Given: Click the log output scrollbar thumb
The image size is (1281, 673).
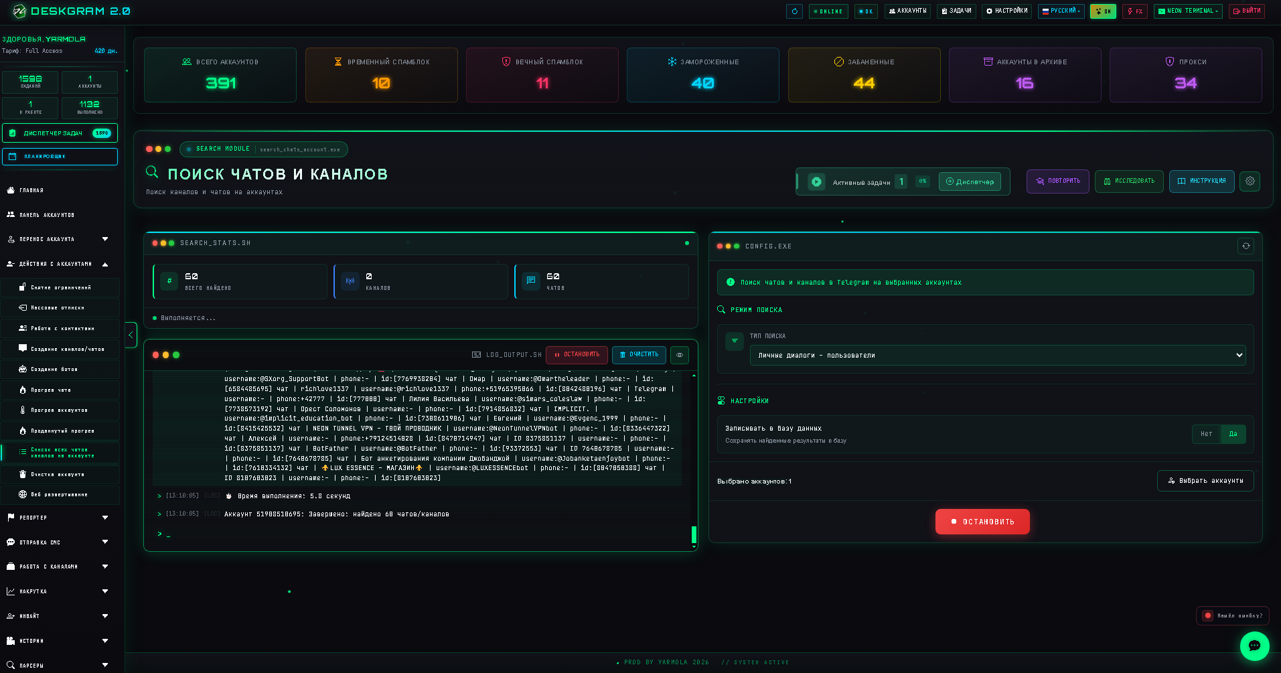Looking at the screenshot, I should pyautogui.click(x=694, y=534).
